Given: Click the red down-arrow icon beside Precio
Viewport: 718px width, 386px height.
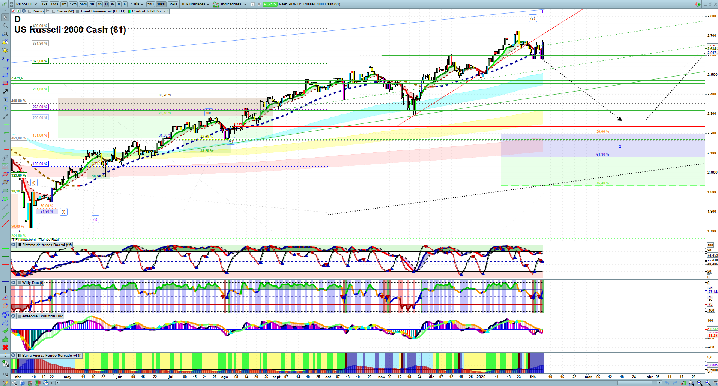Looking at the screenshot, I should point(13,11).
